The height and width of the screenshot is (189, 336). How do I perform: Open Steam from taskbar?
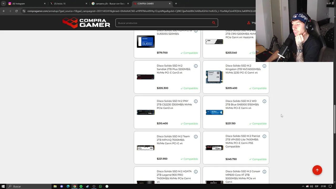[87, 186]
